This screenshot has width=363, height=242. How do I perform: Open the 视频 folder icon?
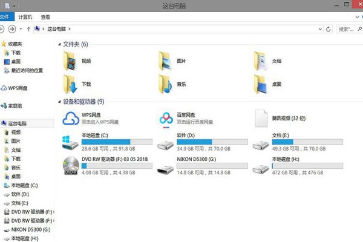(x=70, y=61)
